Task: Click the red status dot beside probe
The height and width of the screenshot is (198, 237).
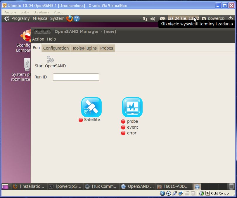Action: (x=123, y=121)
